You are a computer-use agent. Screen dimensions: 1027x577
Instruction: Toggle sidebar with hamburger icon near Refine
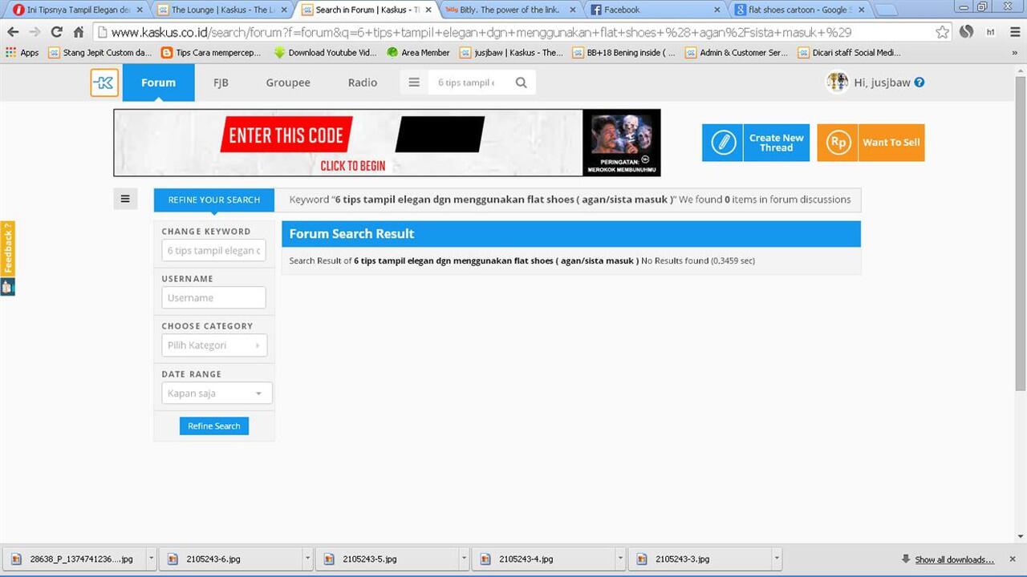tap(125, 199)
